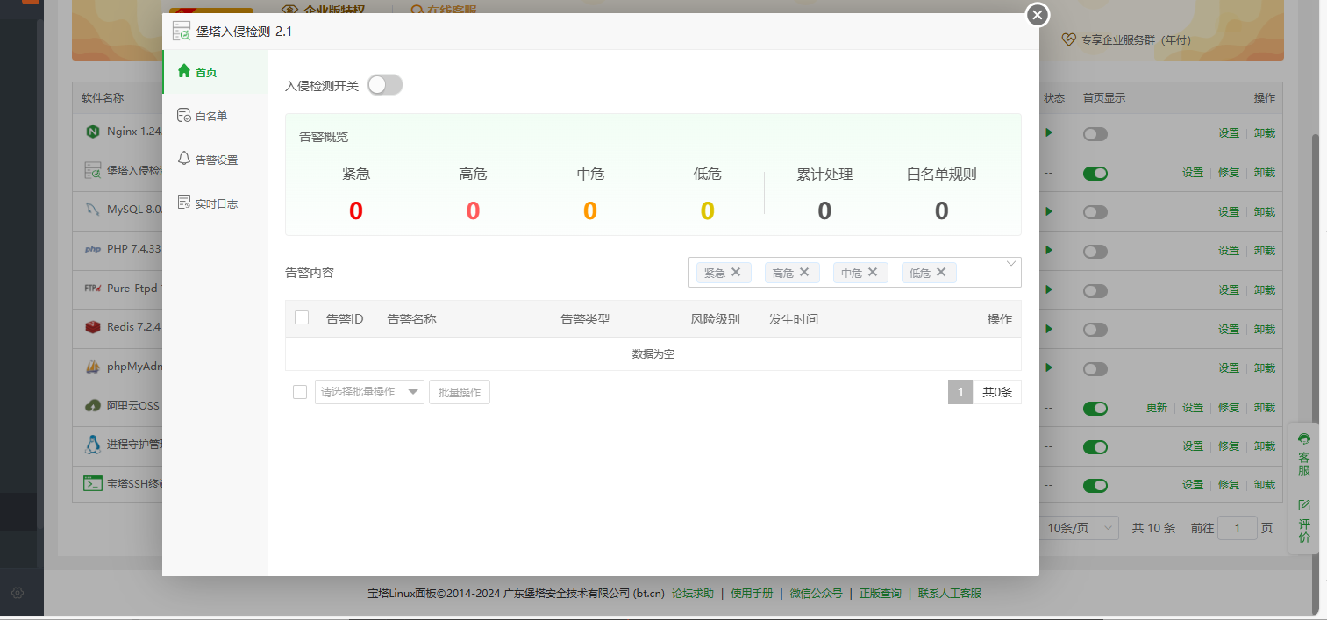
Task: Click the 前往 page number input field
Action: pyautogui.click(x=1238, y=528)
